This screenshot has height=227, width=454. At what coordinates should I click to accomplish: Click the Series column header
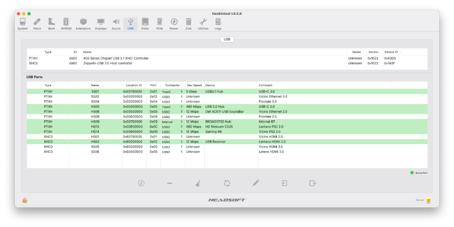coord(356,52)
